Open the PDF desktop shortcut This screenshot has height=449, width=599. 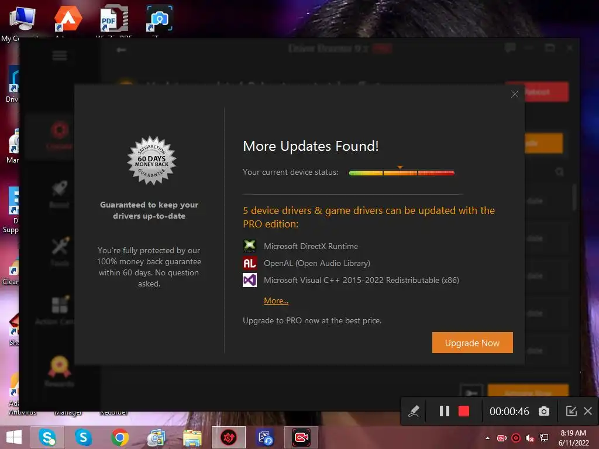click(114, 19)
